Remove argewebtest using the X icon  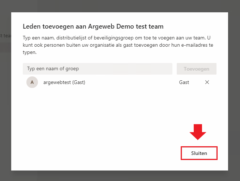tap(207, 82)
